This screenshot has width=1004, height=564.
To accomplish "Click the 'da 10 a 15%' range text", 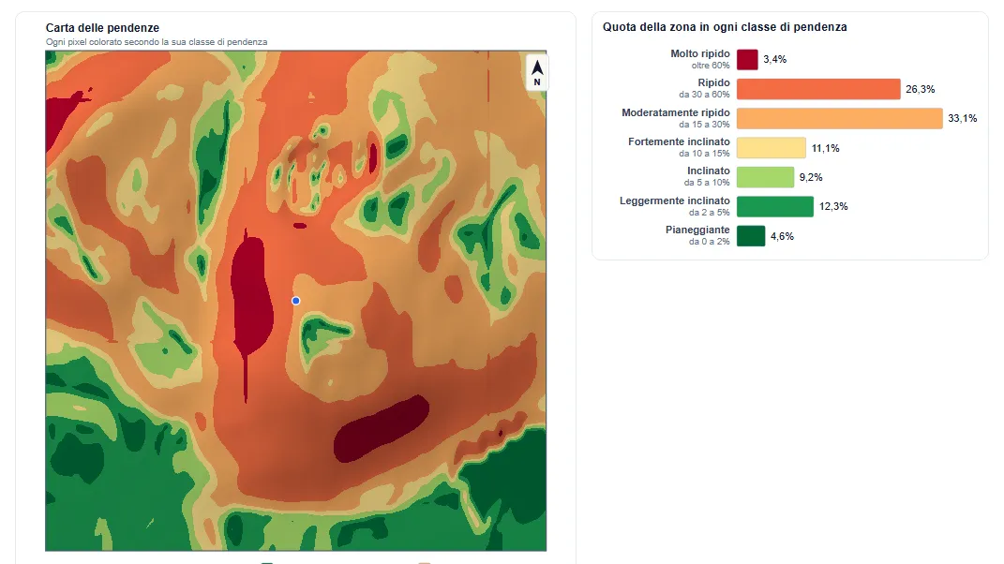I will (704, 154).
